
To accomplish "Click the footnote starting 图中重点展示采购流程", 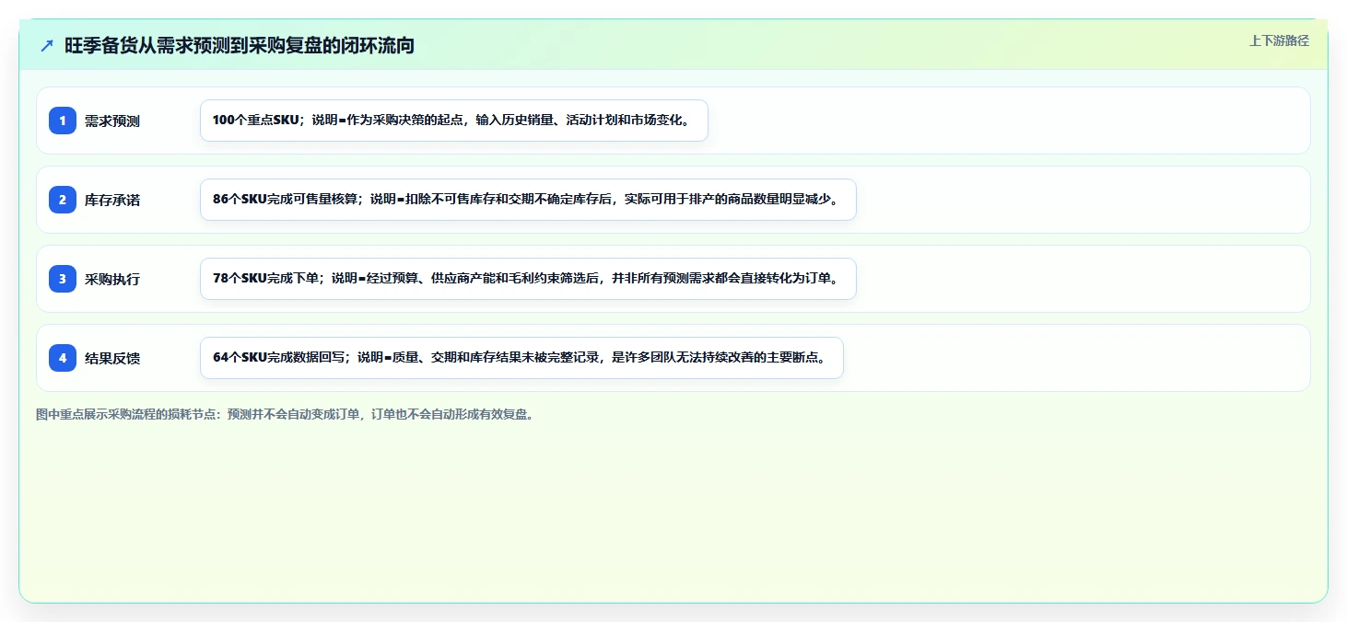I will (286, 414).
